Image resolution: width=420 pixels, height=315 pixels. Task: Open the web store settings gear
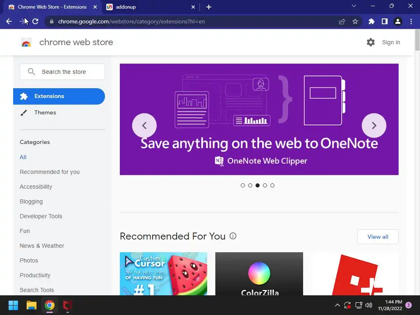click(x=371, y=42)
